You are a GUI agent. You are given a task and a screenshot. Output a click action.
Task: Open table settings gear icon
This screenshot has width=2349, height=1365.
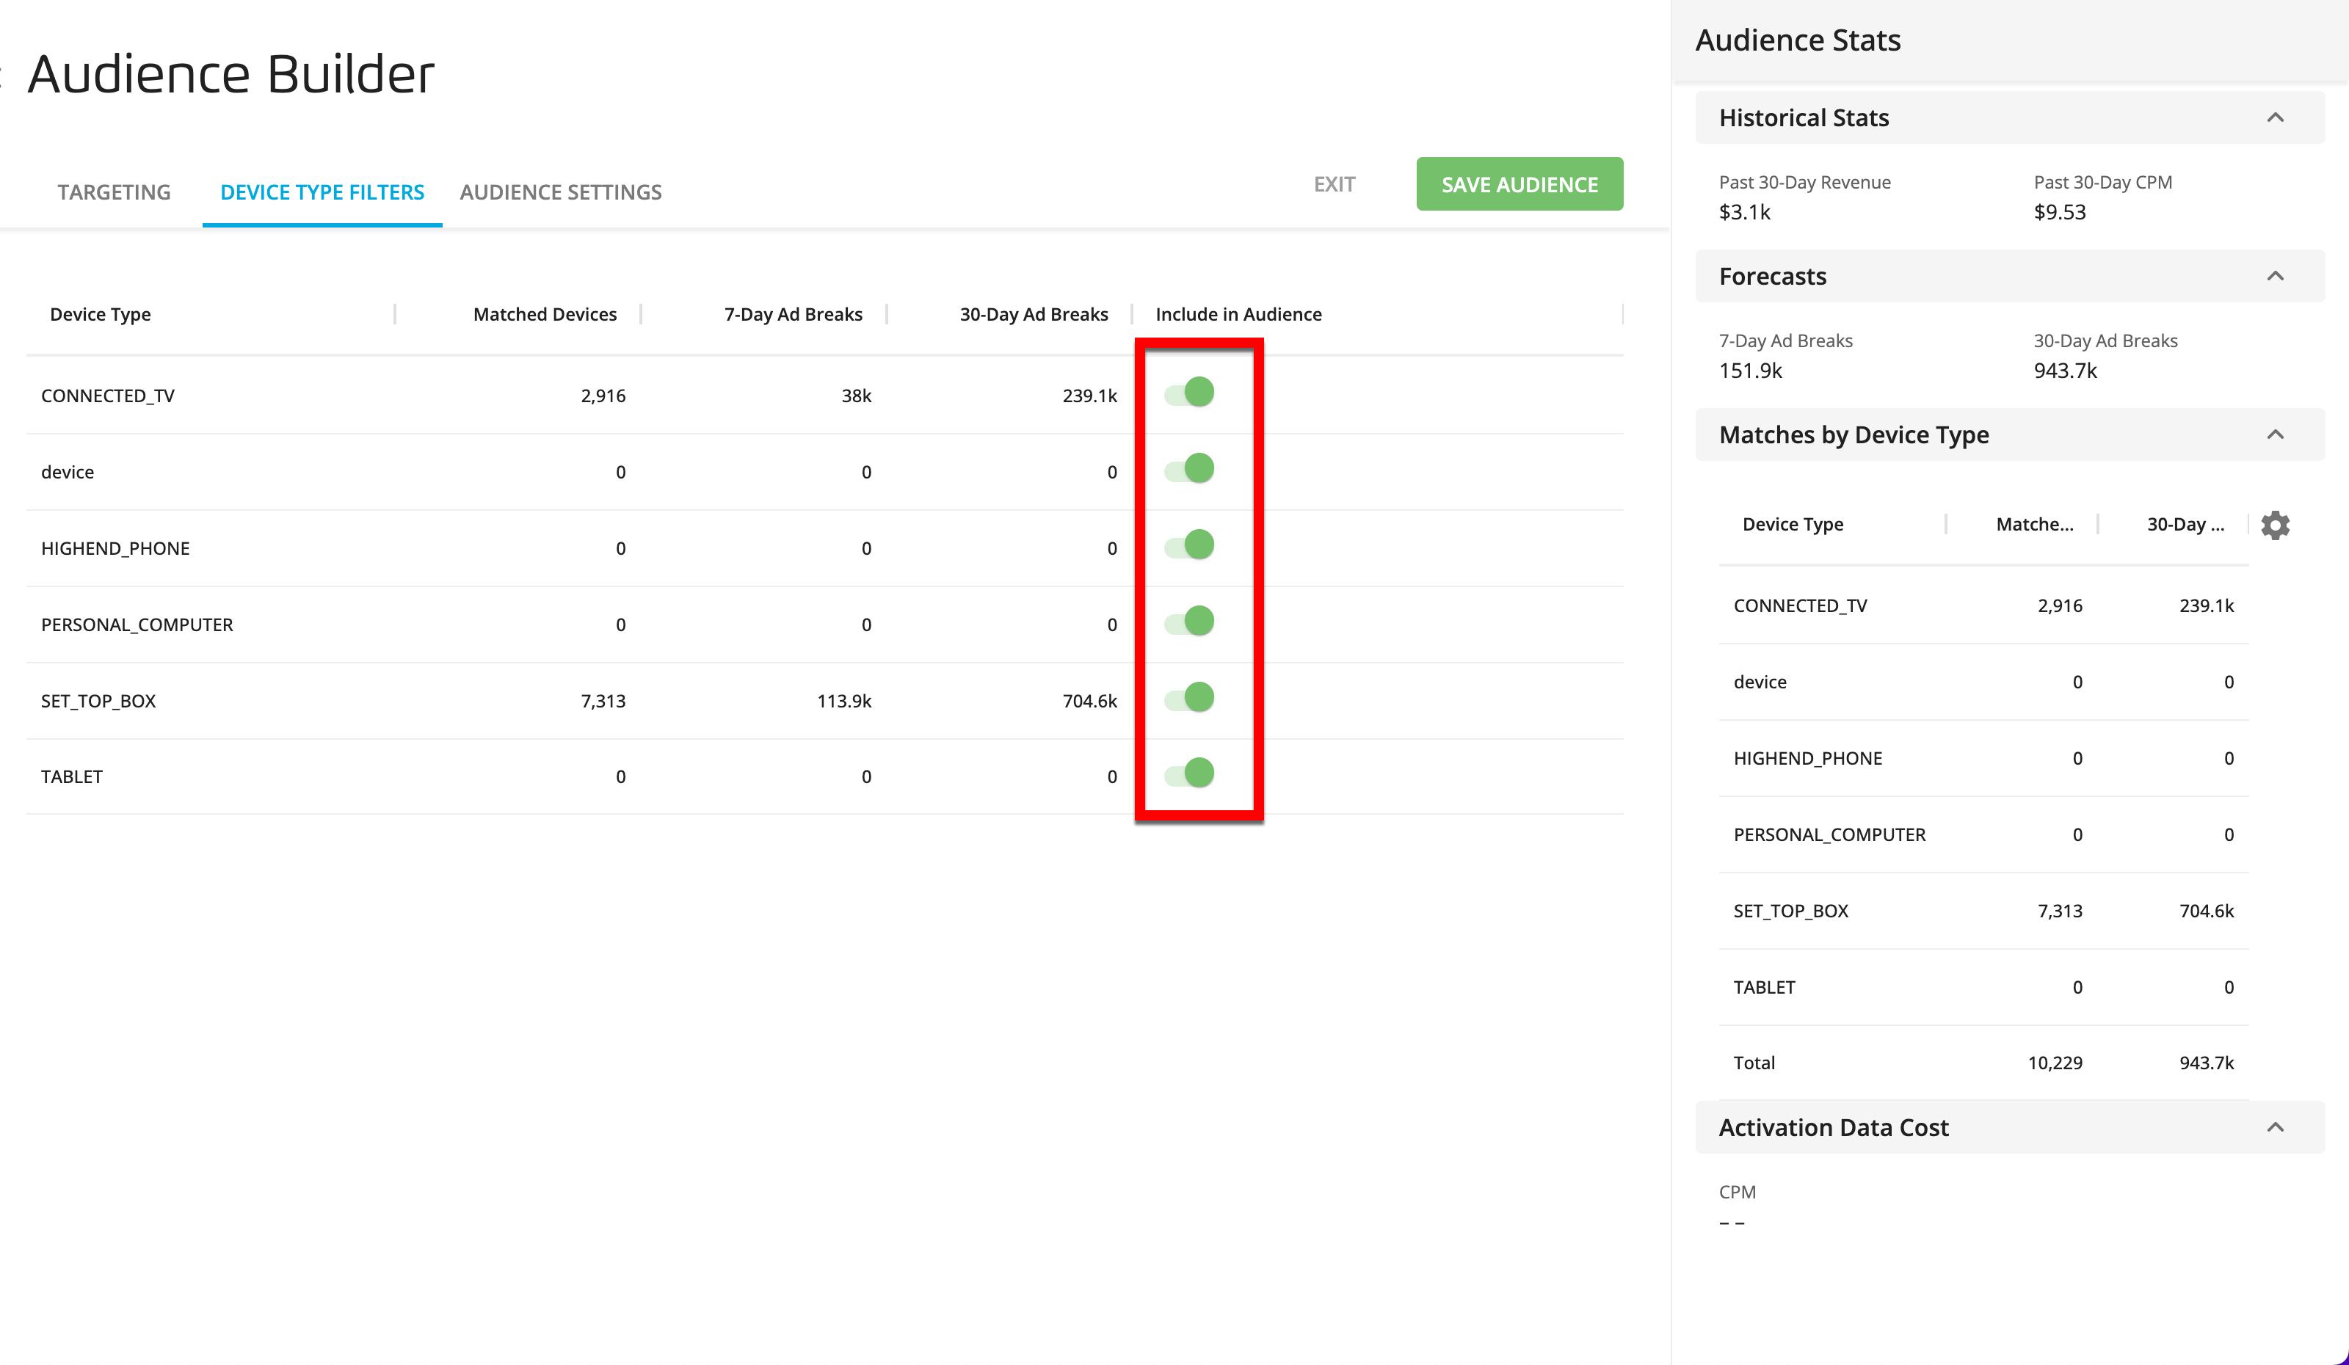[2274, 525]
